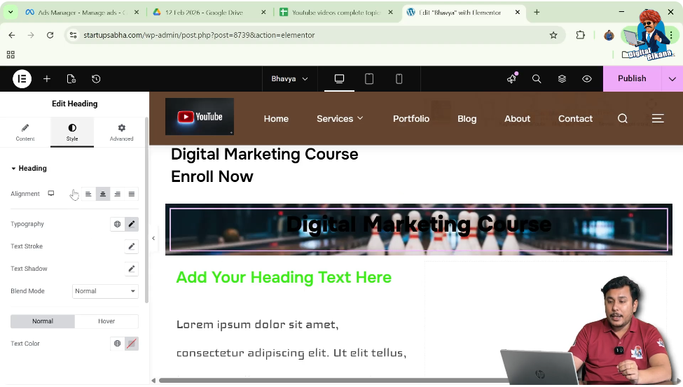Open Finder search in Elementor top bar

click(537, 79)
